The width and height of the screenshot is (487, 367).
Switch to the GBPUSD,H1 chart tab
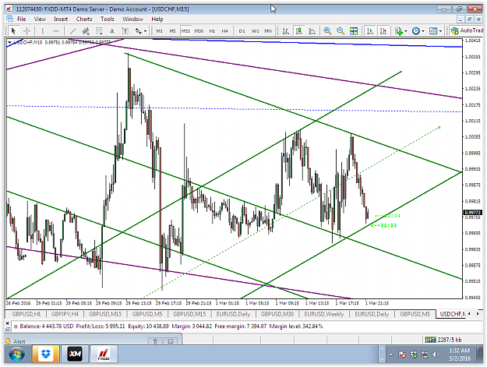(x=26, y=314)
